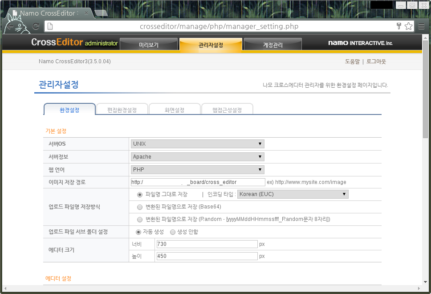The image size is (431, 294).
Task: Open the 도움말 help link
Action: pos(352,61)
